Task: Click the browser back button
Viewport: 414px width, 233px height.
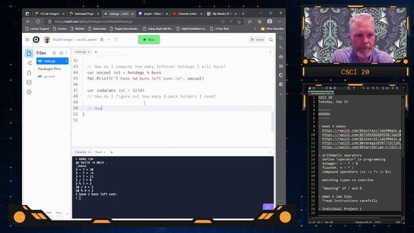Action: coord(28,21)
